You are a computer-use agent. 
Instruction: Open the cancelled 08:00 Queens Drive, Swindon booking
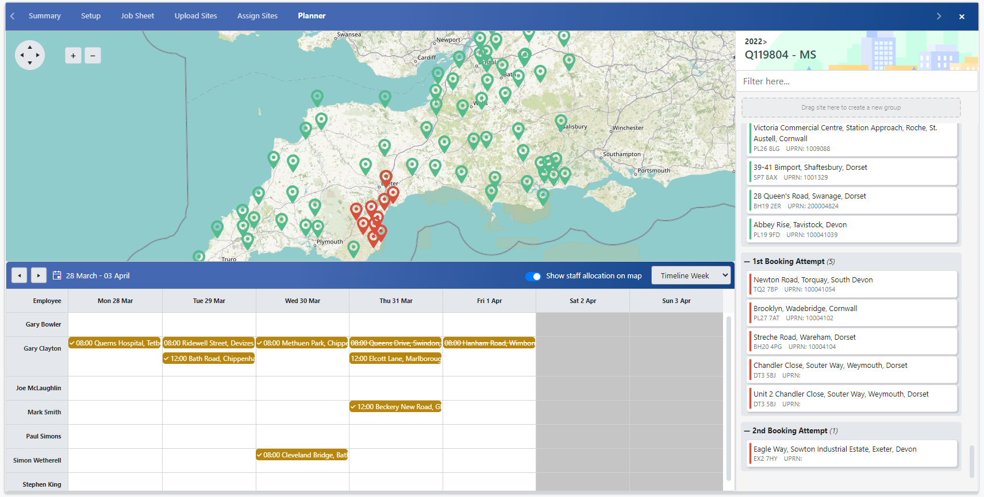(x=395, y=343)
